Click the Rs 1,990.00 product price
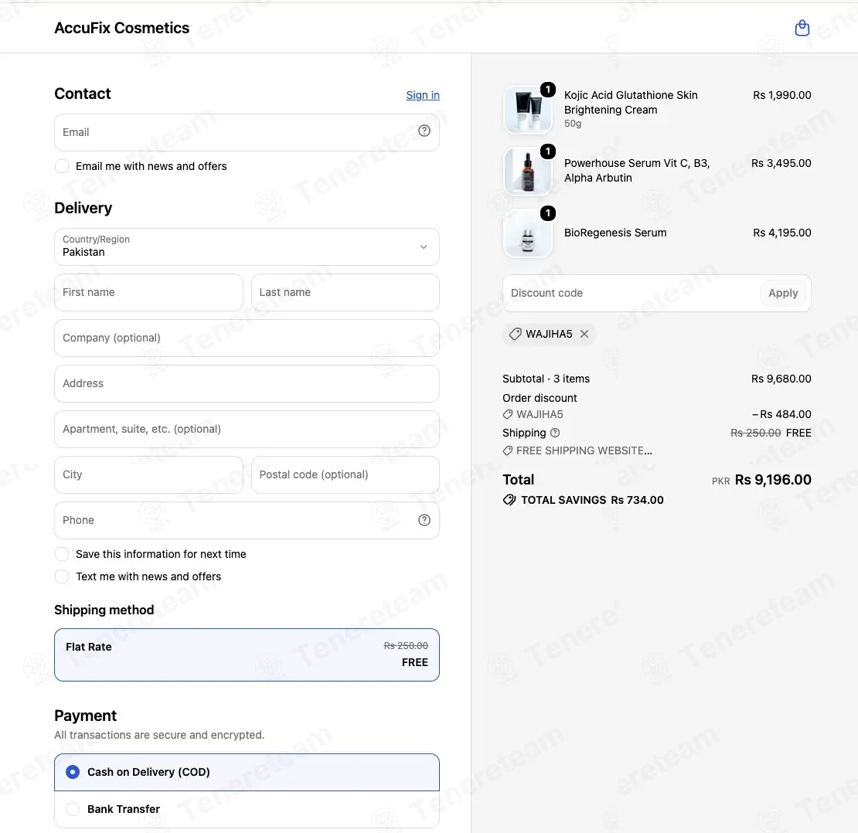Viewport: 858px width, 833px height. coord(782,95)
